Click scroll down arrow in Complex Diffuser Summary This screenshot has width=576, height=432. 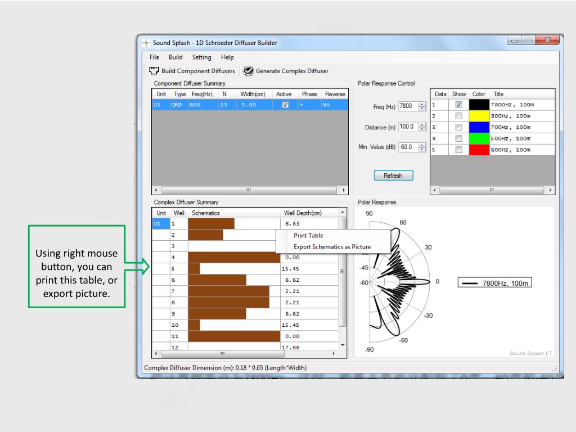tap(343, 345)
